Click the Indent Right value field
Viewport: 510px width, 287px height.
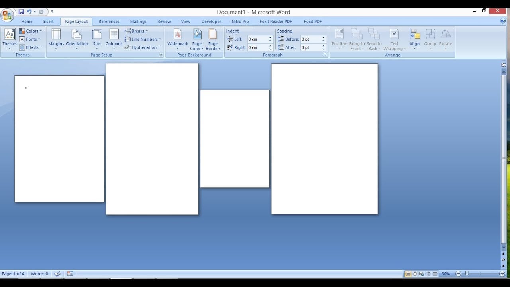(257, 47)
